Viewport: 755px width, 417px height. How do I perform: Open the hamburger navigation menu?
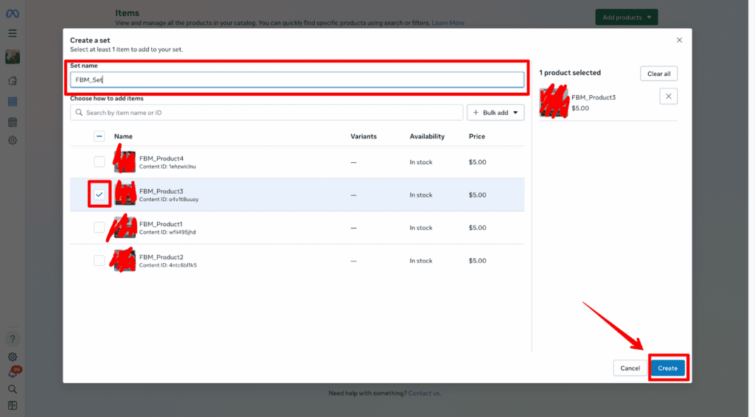pyautogui.click(x=13, y=33)
